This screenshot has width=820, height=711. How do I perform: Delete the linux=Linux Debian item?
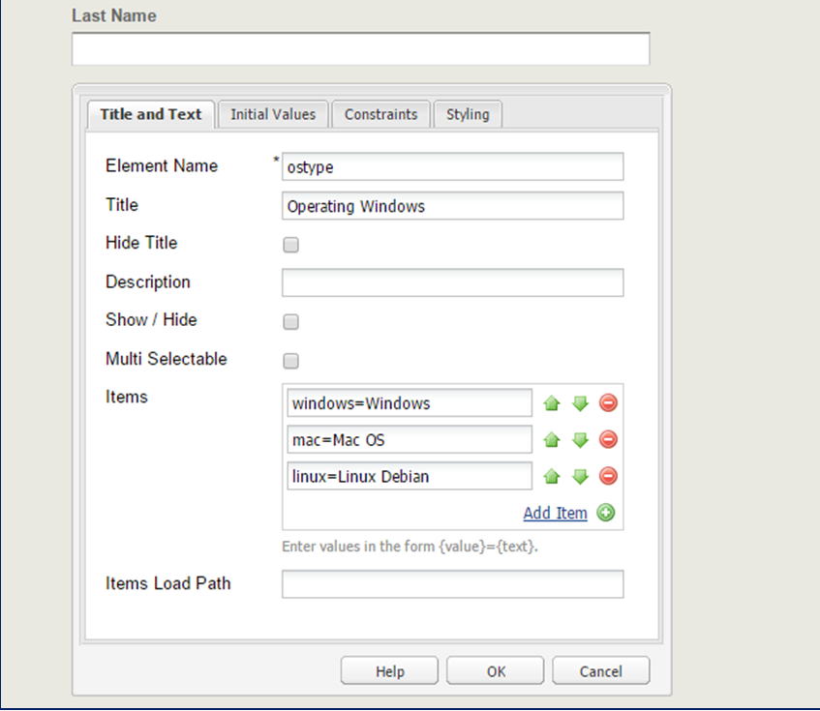[608, 476]
